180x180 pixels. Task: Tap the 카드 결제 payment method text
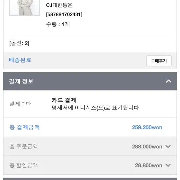point(64,100)
